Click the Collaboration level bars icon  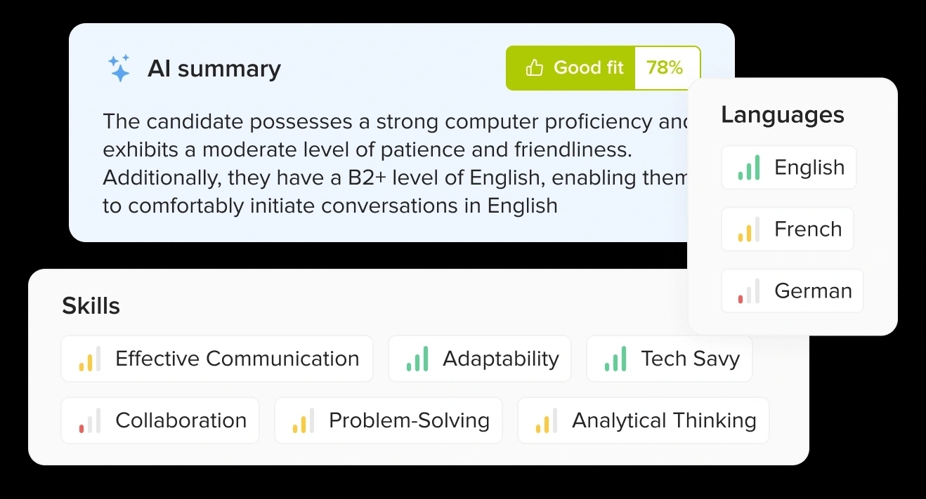coord(90,420)
